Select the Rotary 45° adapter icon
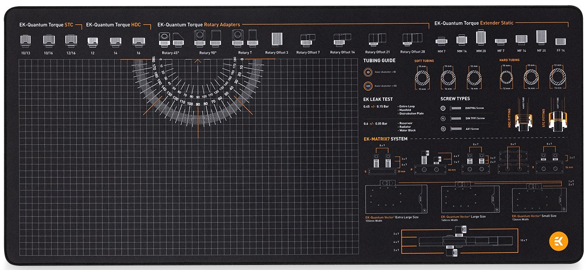The height and width of the screenshot is (270, 587). (x=171, y=40)
